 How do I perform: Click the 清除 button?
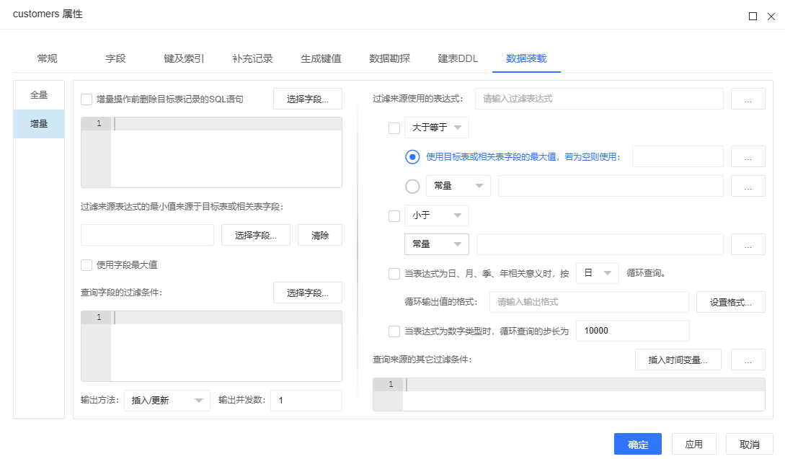tap(320, 235)
